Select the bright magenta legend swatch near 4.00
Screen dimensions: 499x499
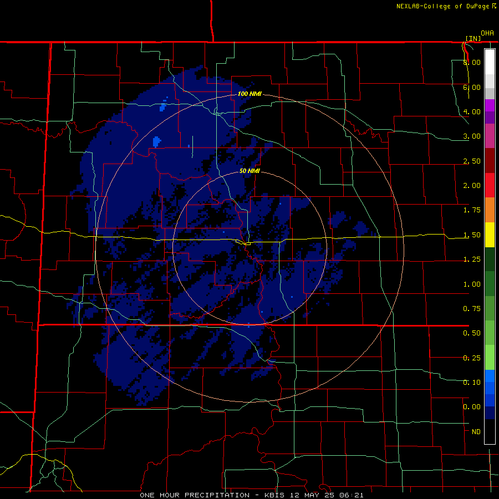pos(490,105)
